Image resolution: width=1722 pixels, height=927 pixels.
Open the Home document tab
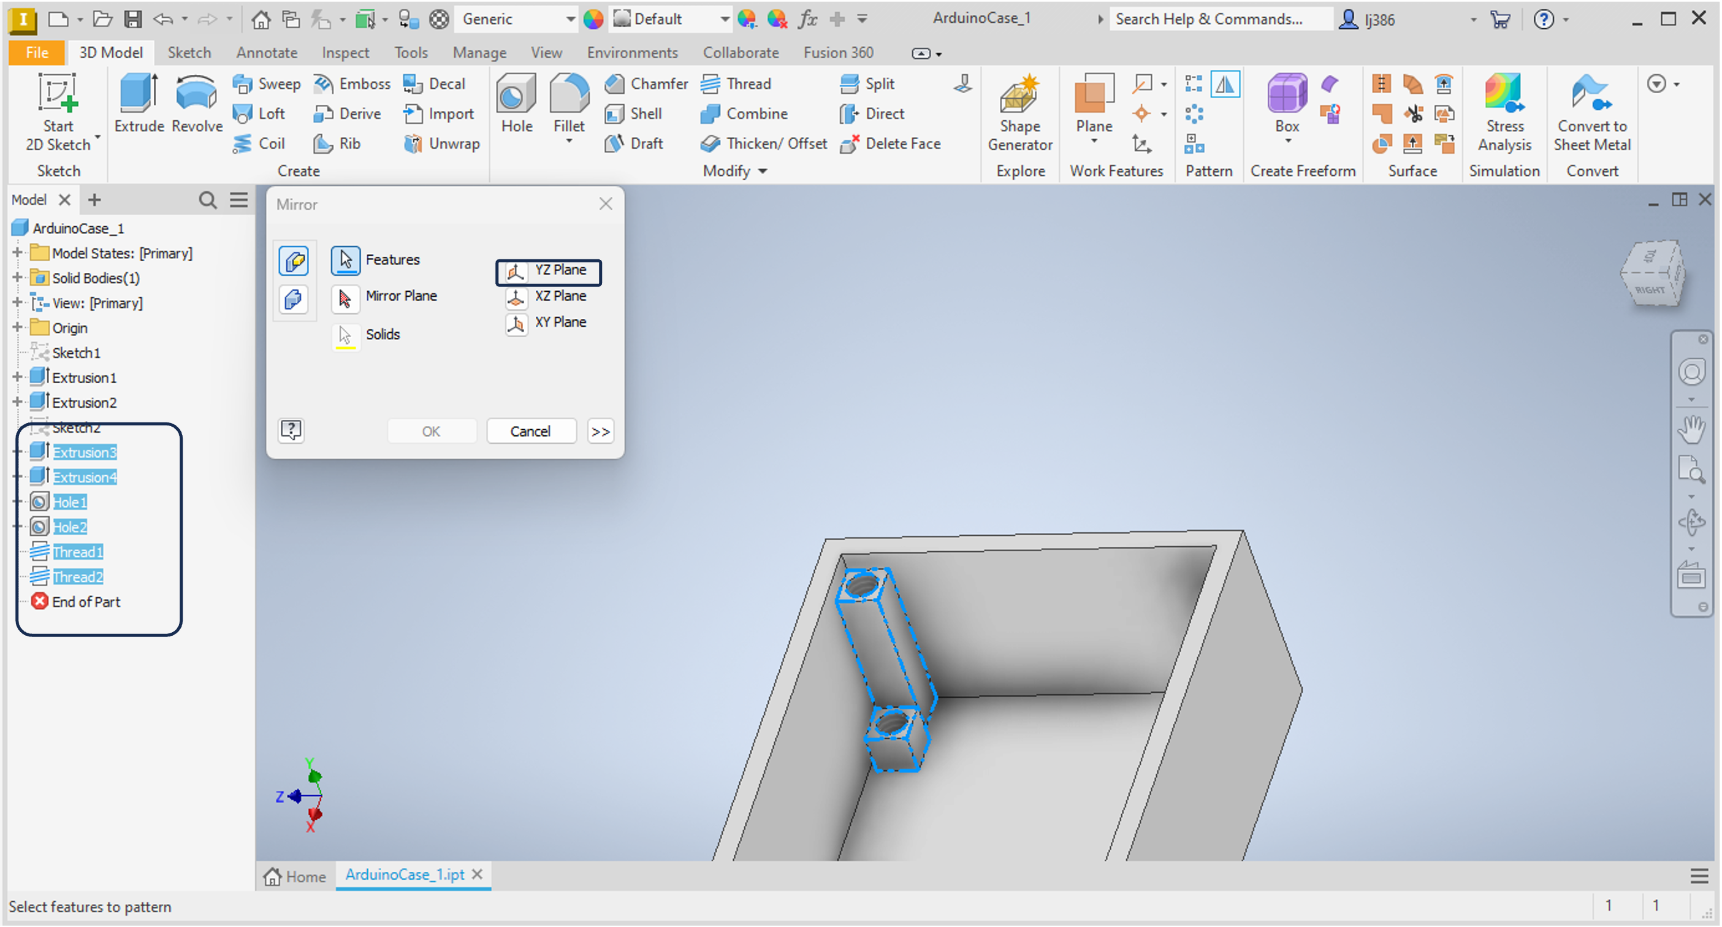pos(295,876)
